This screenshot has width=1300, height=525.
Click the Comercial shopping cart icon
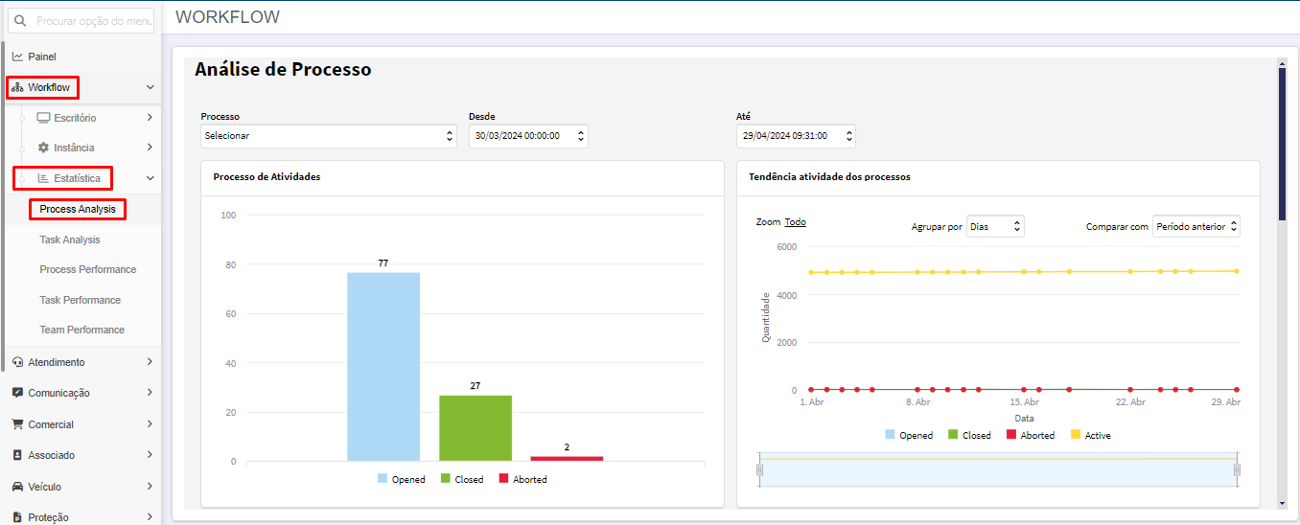point(17,424)
